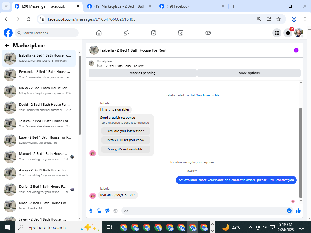
Task: Click the Search Facebook field
Action: click(x=47, y=33)
